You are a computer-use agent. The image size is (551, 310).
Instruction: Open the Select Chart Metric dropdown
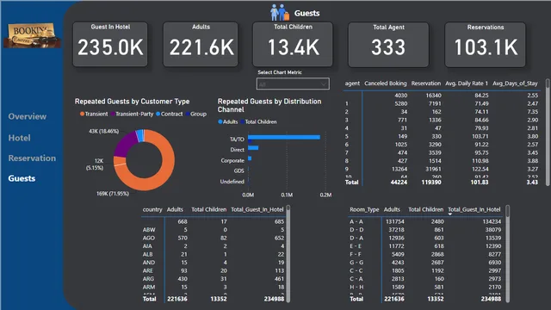pos(293,84)
